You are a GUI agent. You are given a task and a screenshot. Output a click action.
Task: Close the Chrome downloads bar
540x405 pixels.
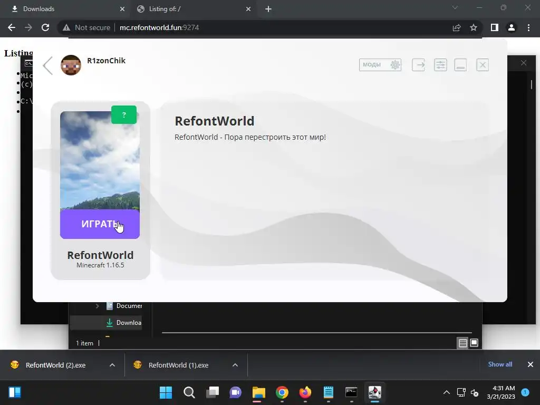(x=531, y=364)
